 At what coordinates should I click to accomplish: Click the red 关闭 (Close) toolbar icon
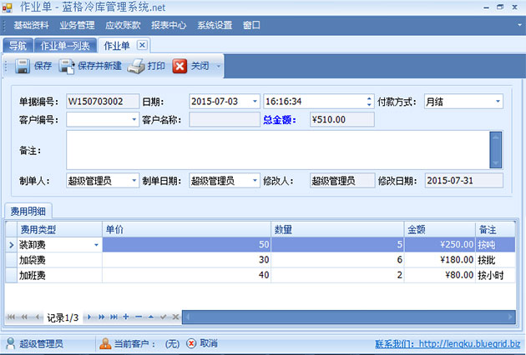180,66
